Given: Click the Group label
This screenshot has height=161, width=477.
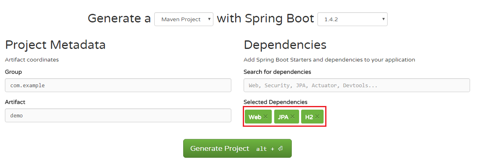Looking at the screenshot, I should (x=13, y=72).
